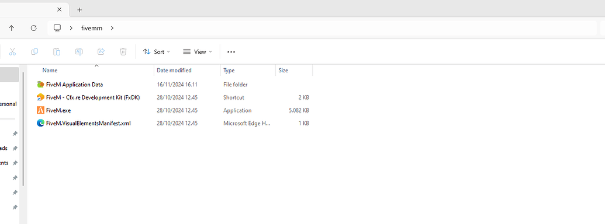Select fivemm in the address breadcrumb

coord(92,28)
